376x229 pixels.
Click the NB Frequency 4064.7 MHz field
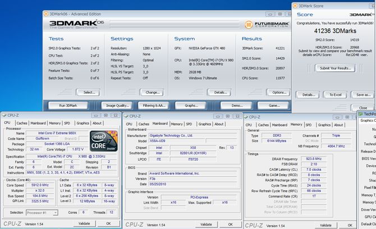point(336,146)
